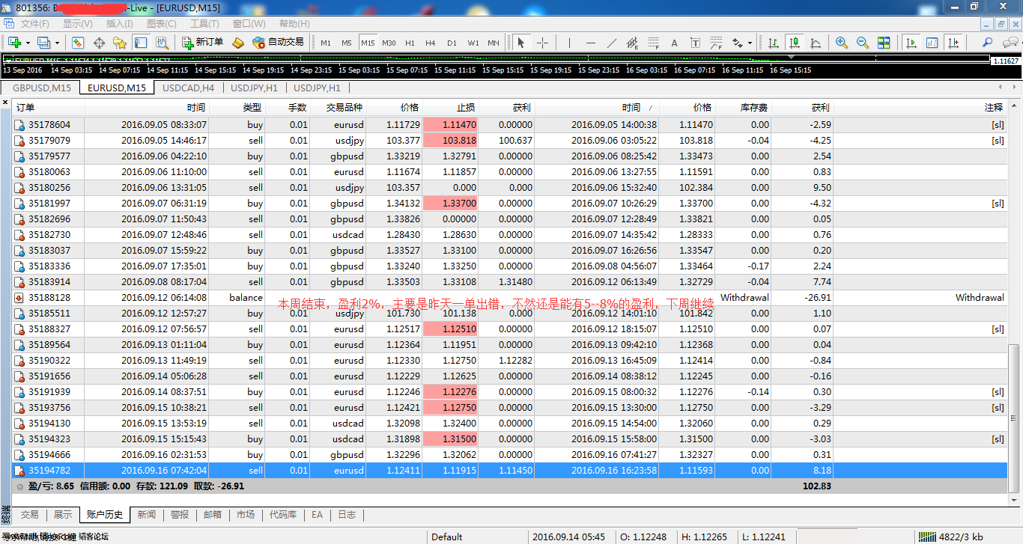Open the 新闻 terminal tab

pyautogui.click(x=147, y=515)
